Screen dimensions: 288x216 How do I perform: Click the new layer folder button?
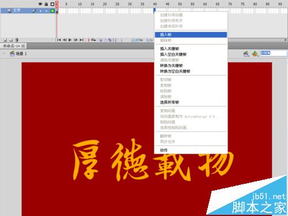point(11,40)
